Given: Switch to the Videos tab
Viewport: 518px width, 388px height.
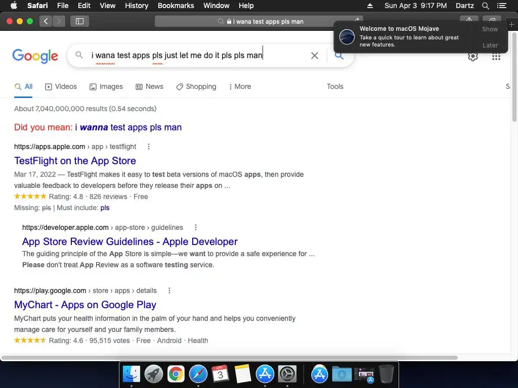Looking at the screenshot, I should point(61,87).
